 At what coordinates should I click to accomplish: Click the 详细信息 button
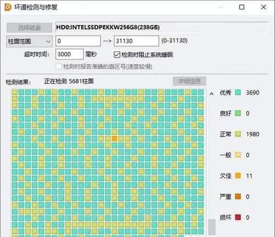click(189, 81)
